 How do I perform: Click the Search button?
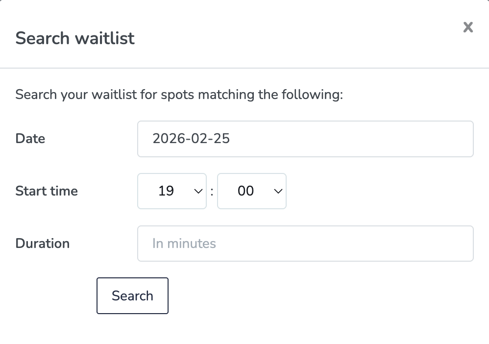pyautogui.click(x=132, y=295)
